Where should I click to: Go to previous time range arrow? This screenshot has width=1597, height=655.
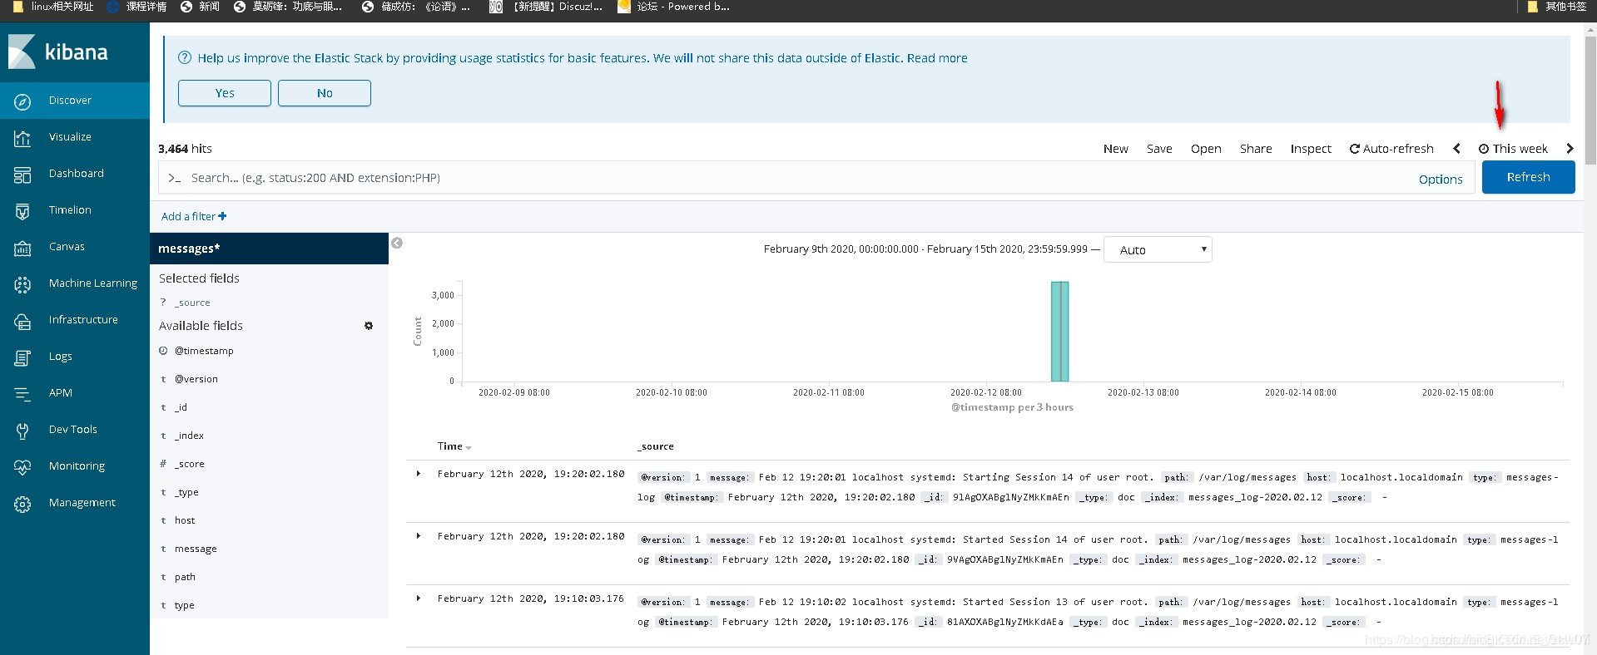click(x=1456, y=149)
